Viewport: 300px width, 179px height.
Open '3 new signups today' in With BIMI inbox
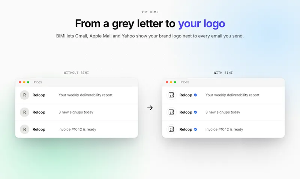pyautogui.click(x=223, y=112)
